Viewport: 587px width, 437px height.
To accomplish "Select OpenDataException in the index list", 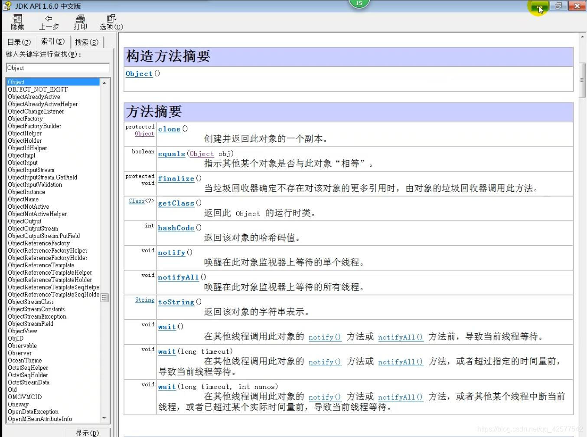I will (x=33, y=411).
